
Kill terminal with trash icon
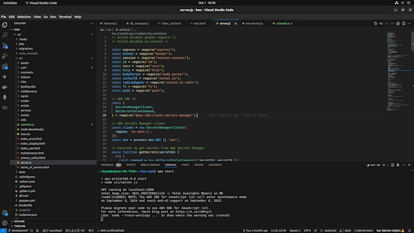coord(398,165)
